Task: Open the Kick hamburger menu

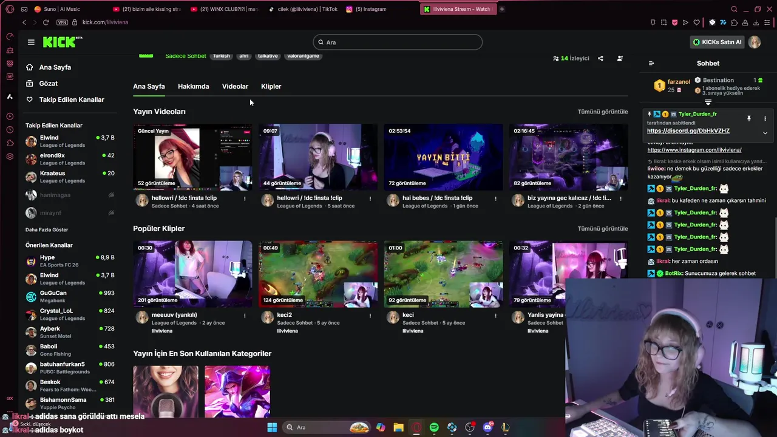Action: coord(31,42)
